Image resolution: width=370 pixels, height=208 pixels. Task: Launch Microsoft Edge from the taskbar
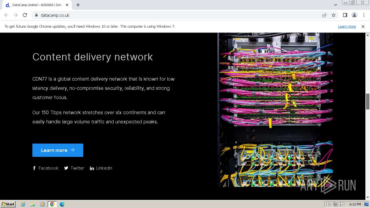pyautogui.click(x=62, y=204)
